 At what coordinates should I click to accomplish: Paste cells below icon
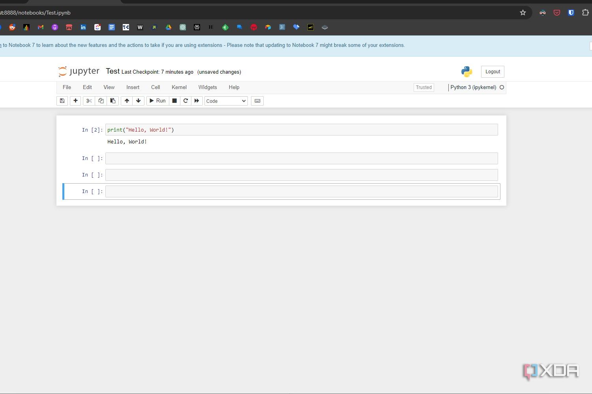click(x=112, y=101)
